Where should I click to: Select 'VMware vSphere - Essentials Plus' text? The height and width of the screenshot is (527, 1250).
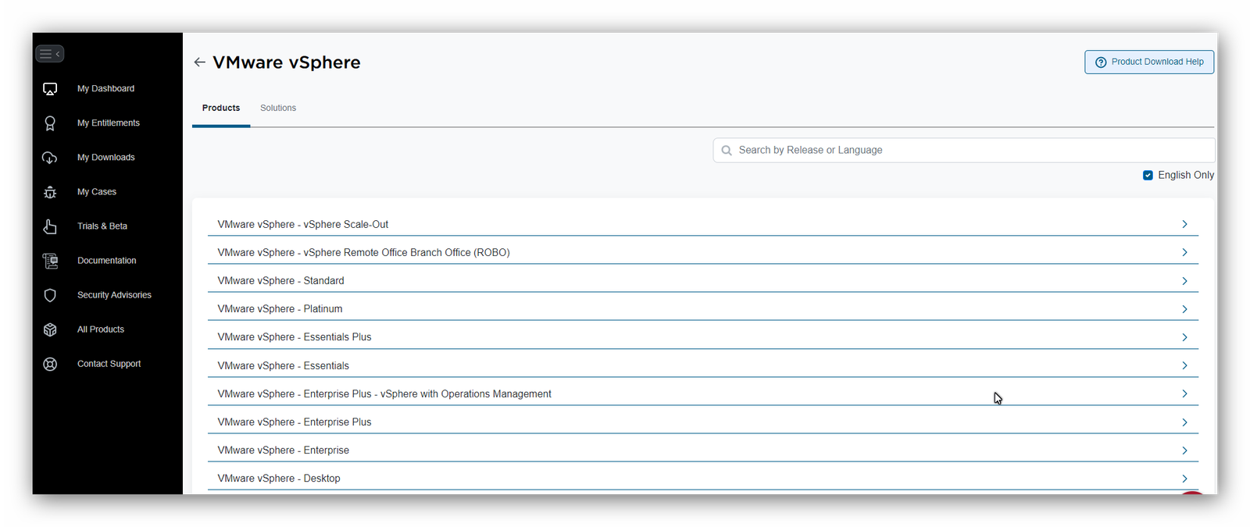click(295, 337)
